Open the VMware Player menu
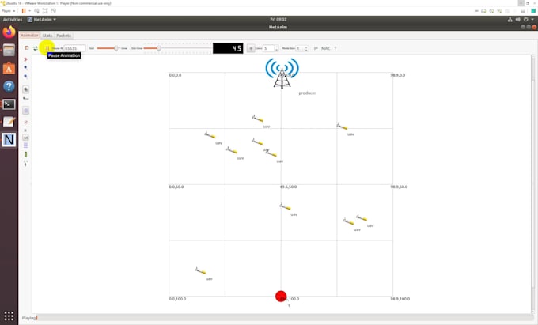The width and height of the screenshot is (538, 325). [8, 11]
